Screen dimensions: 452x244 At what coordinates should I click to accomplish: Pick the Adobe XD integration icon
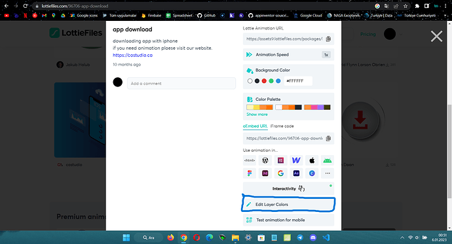pyautogui.click(x=265, y=173)
